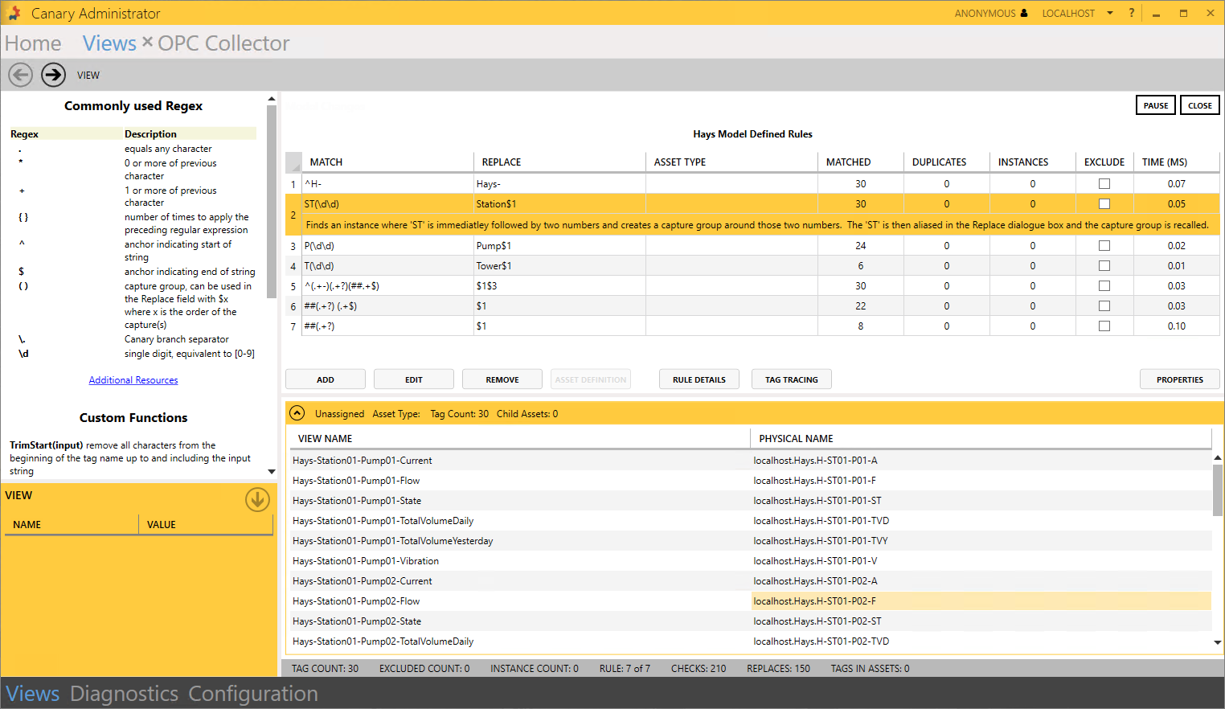Click the down arrow icon in VIEW panel

257,499
